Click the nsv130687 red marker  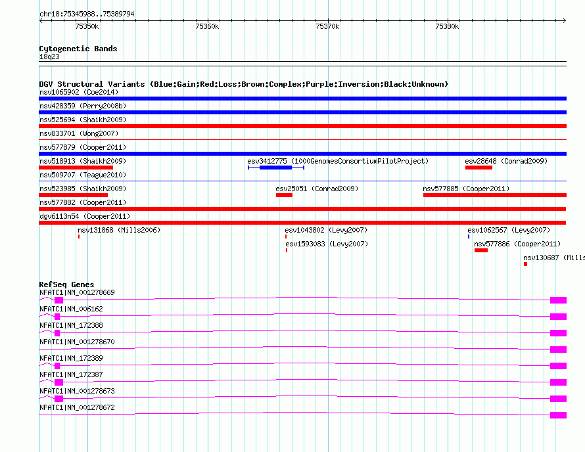tap(525, 264)
